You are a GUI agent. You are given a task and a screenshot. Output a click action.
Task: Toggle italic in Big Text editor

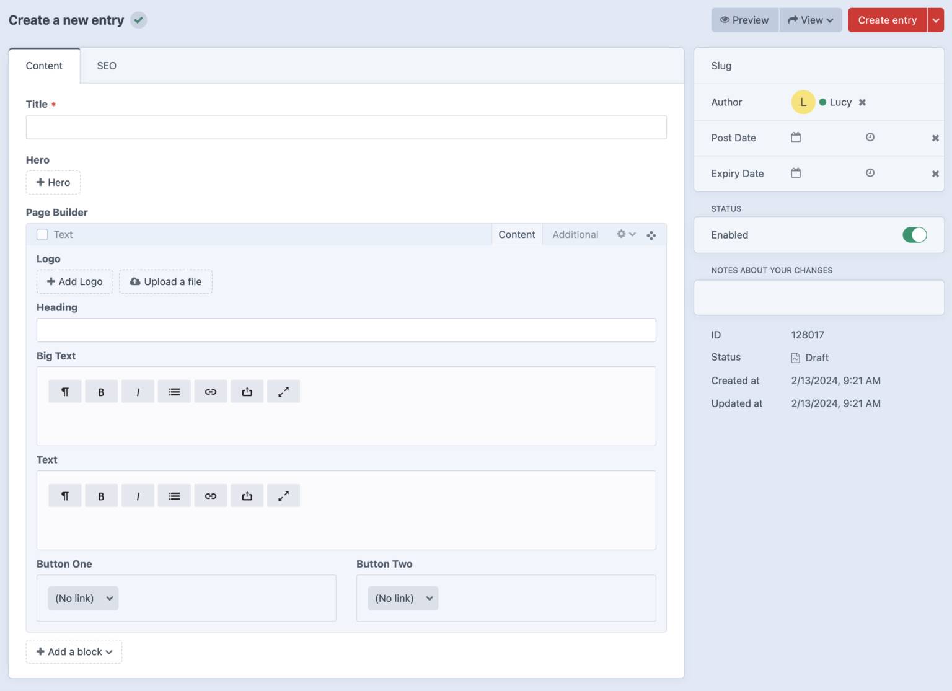138,392
